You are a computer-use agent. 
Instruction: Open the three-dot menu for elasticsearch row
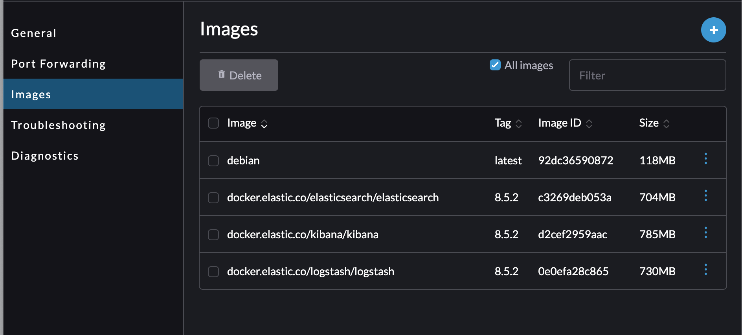coord(706,196)
